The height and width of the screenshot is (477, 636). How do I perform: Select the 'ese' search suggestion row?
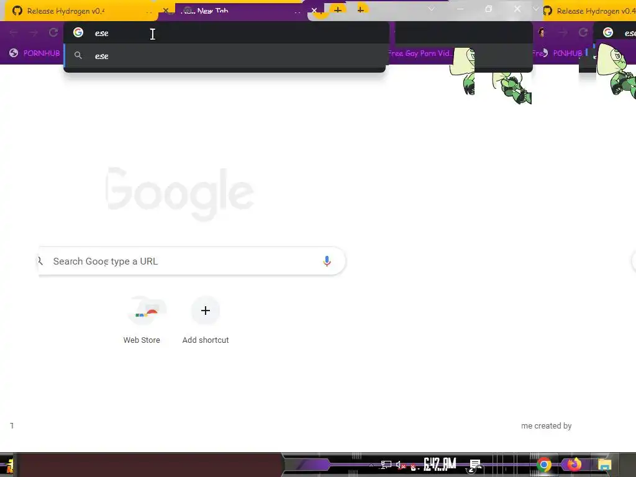pyautogui.click(x=225, y=56)
